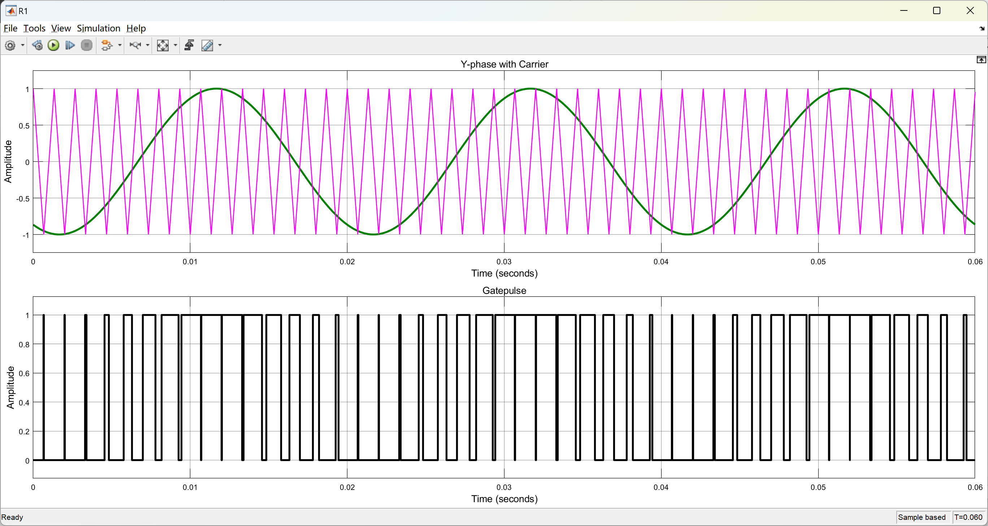
Task: Maximize axes using top-right plot icon
Action: pos(981,60)
